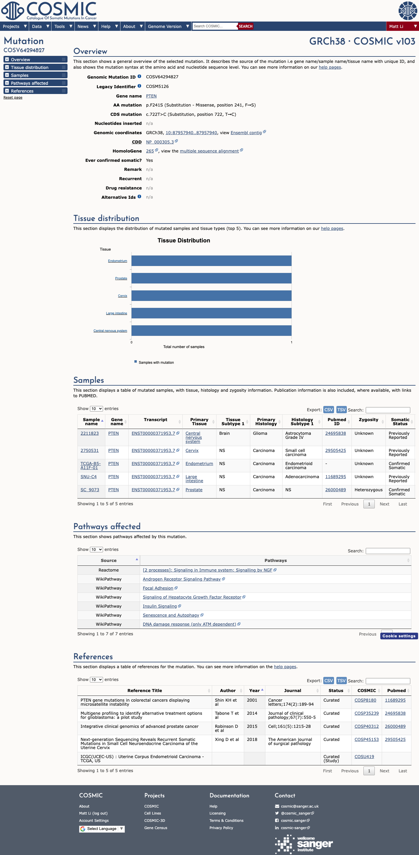
Task: Open genomic coordinates link 10:87957940..87957940
Action: pos(191,132)
